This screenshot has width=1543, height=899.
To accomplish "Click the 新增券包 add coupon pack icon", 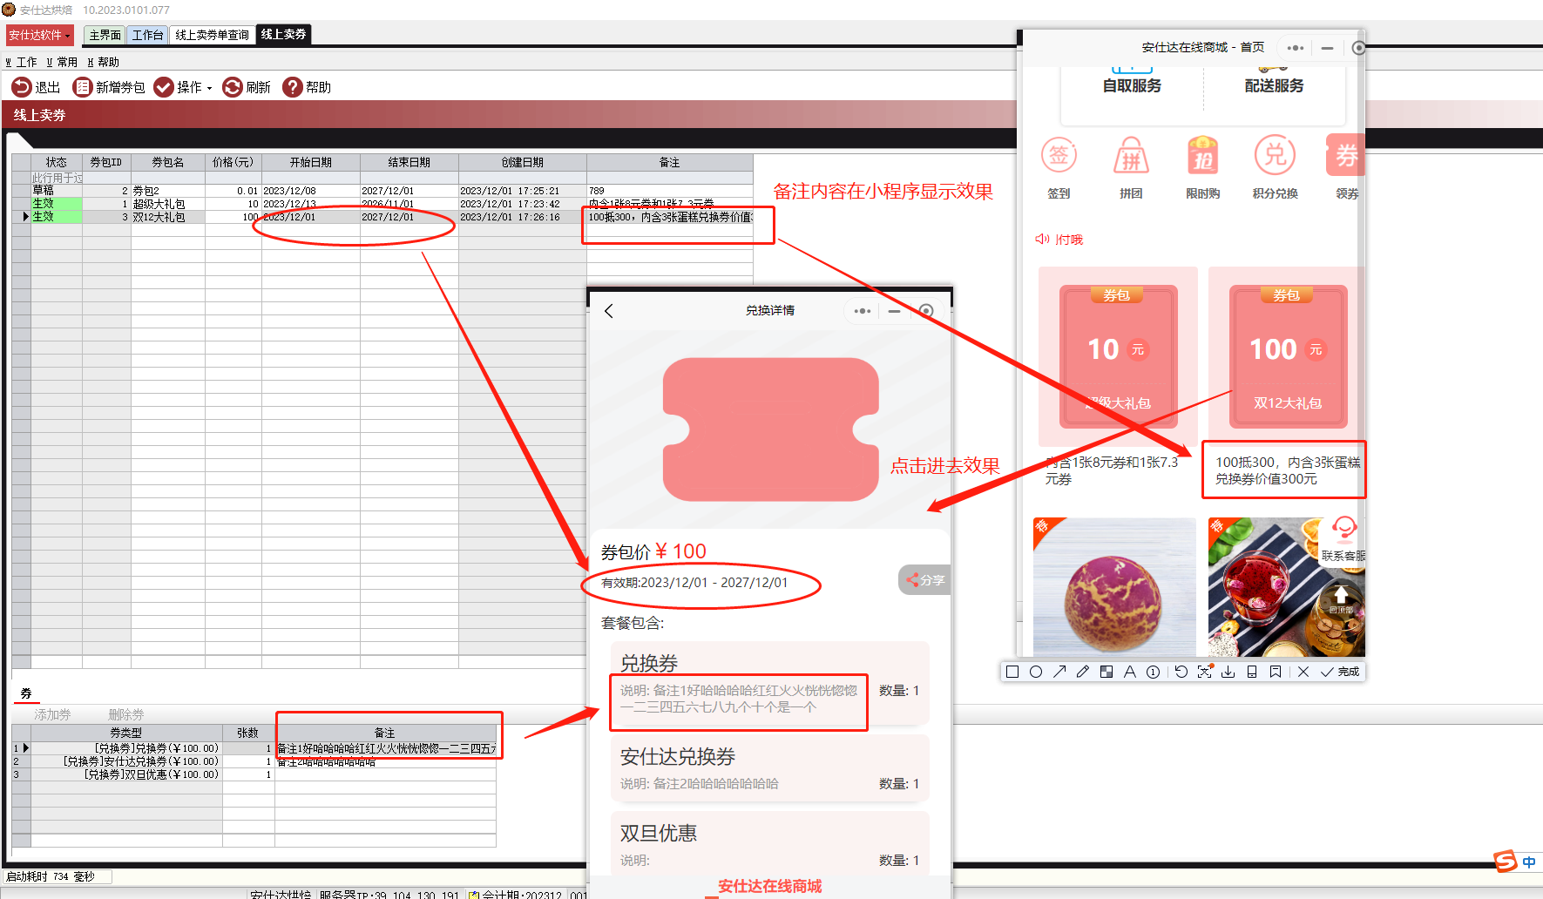I will click(83, 87).
